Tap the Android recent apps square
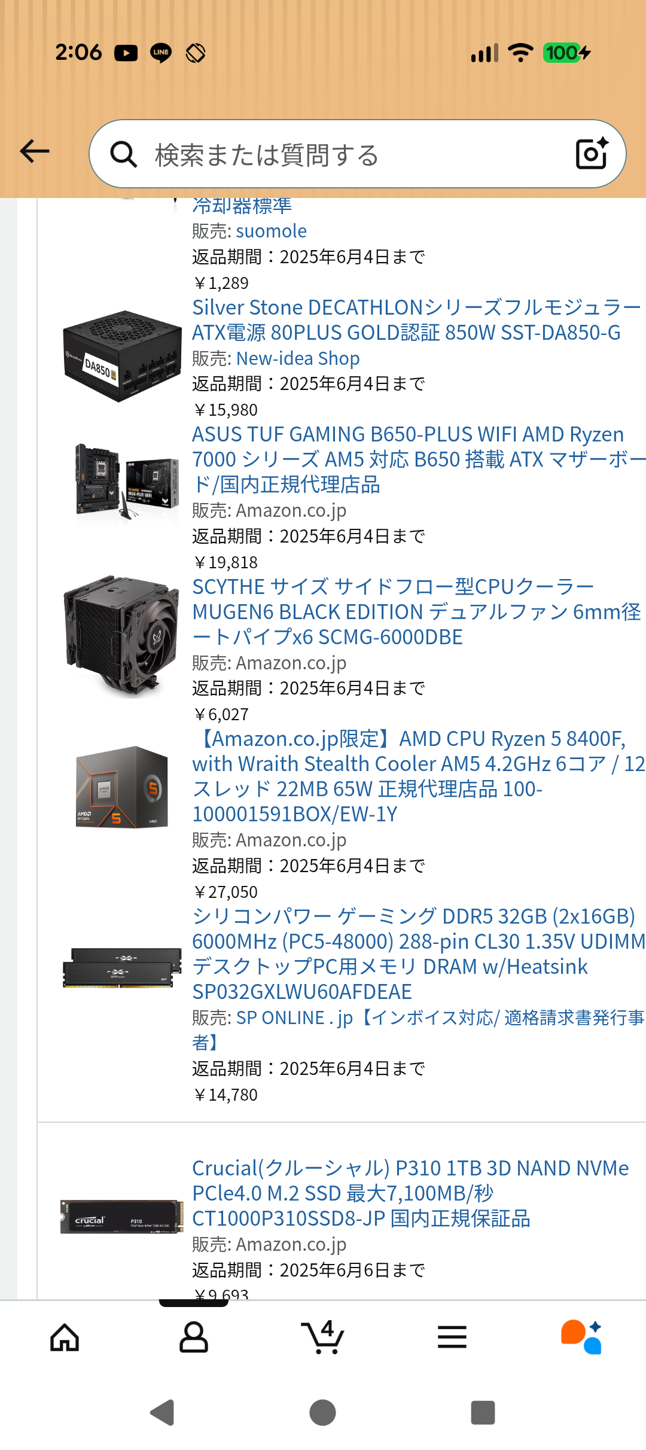Image resolution: width=646 pixels, height=1450 pixels. coord(483,1413)
